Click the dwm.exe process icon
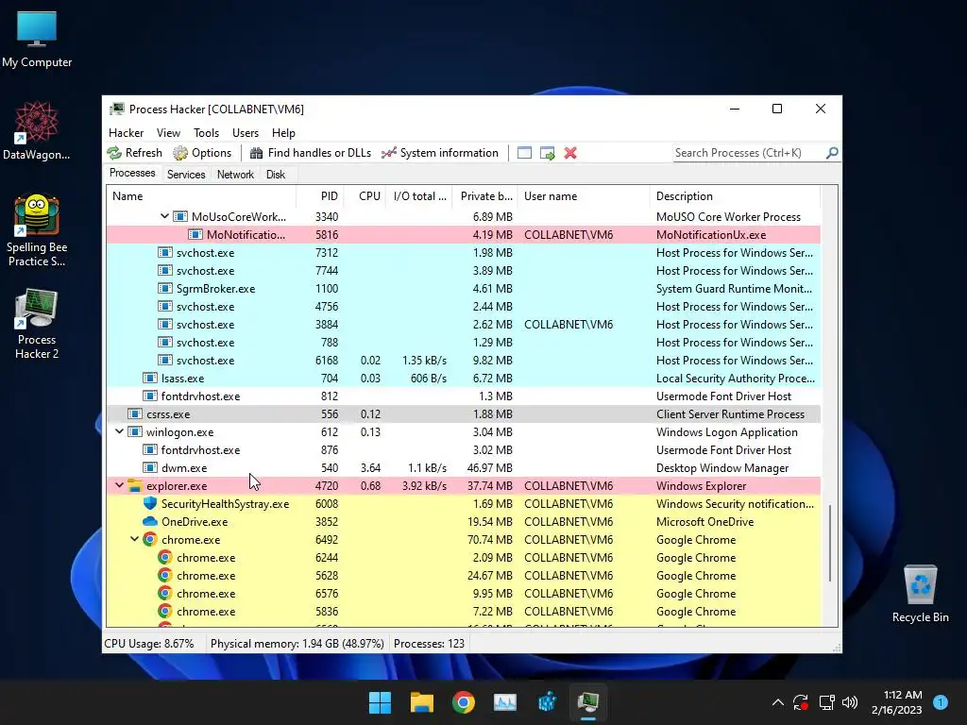This screenshot has width=967, height=725. (150, 468)
